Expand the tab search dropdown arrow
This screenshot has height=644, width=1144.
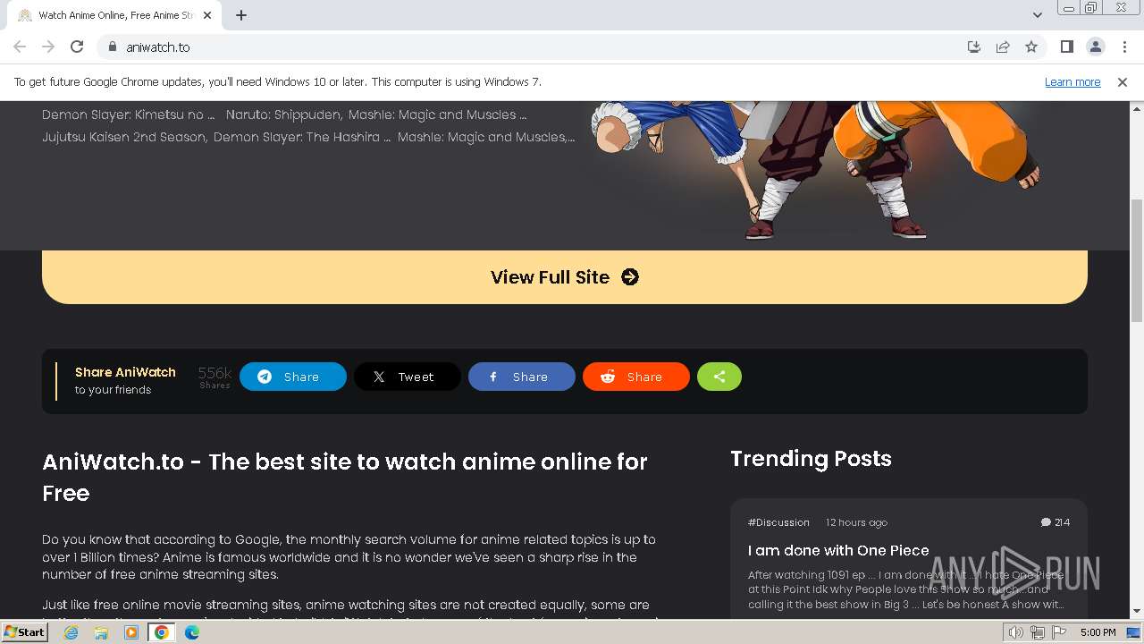[x=1037, y=15]
